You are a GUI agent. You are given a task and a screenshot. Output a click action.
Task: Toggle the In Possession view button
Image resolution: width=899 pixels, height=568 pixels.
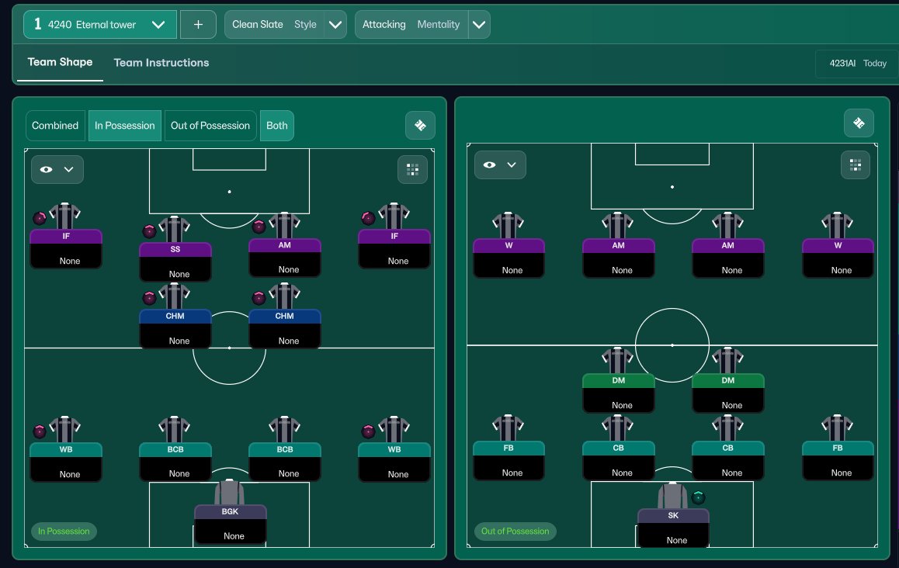[x=124, y=126]
